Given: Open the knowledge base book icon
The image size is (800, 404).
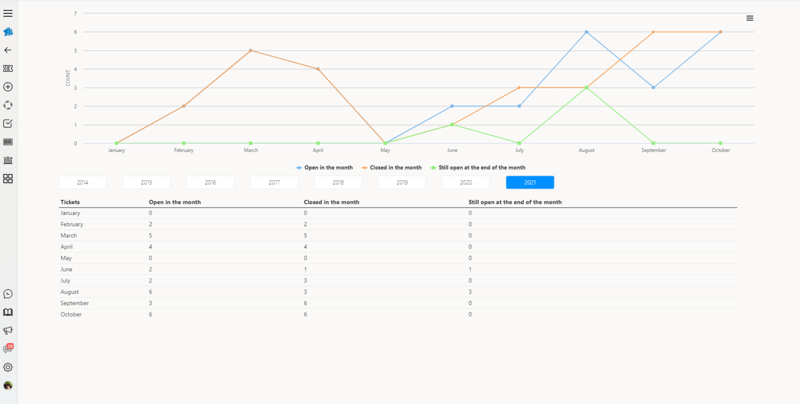Looking at the screenshot, I should point(8,312).
